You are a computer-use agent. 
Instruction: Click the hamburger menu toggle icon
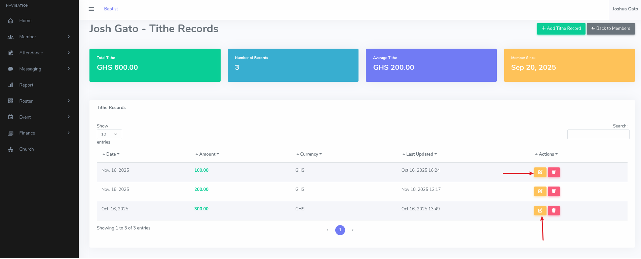tap(91, 9)
